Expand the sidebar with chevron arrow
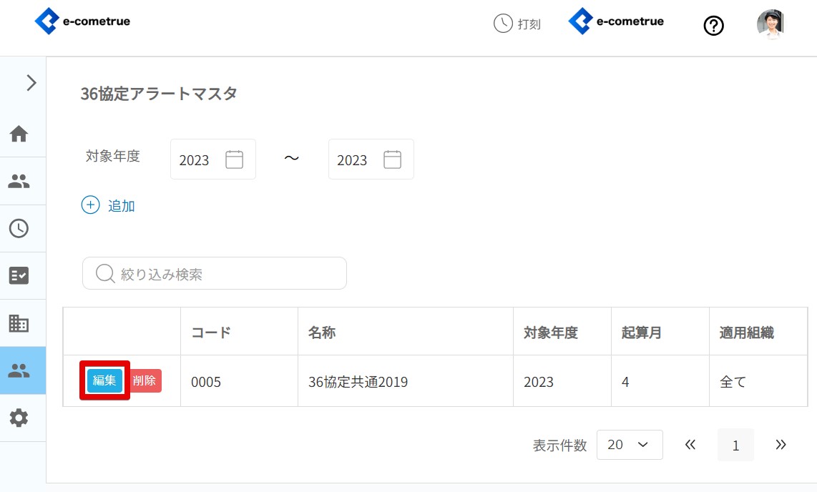This screenshot has width=817, height=492. [31, 83]
